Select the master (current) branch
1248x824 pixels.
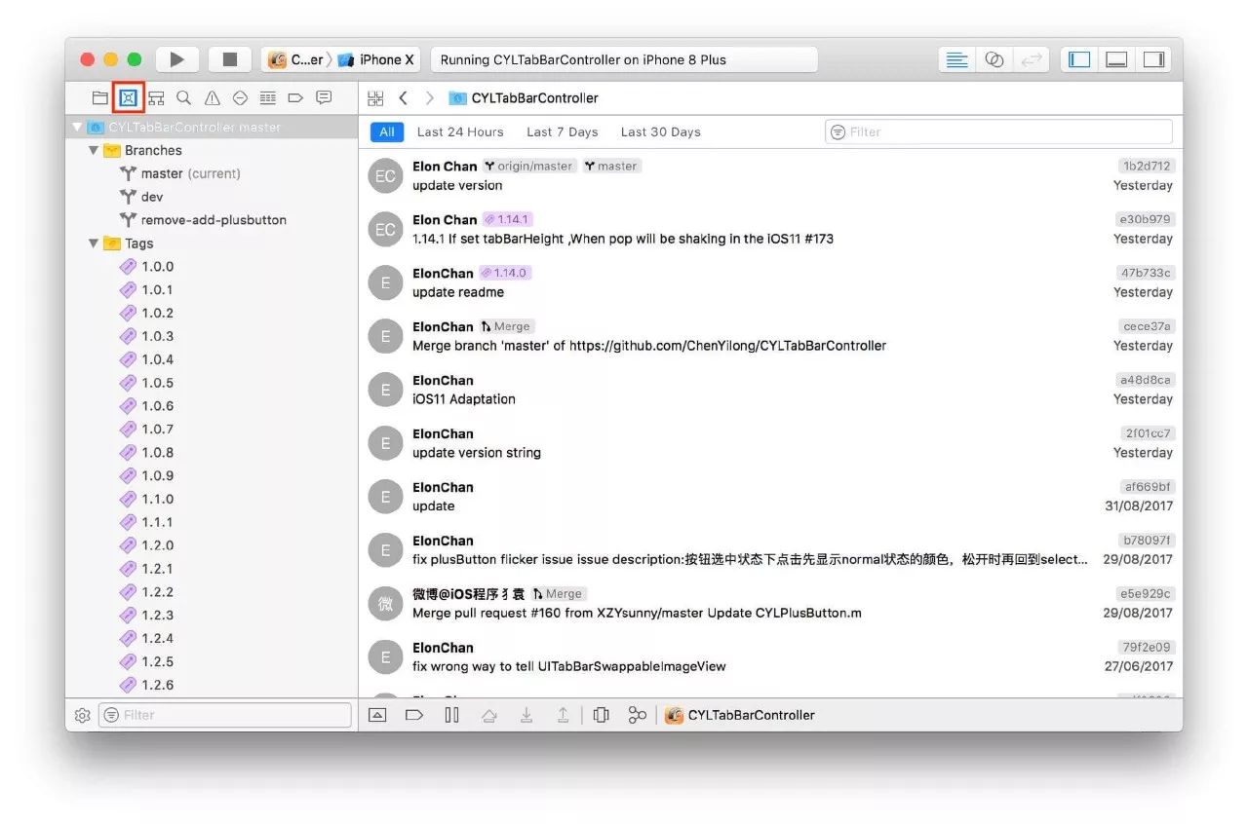pos(212,173)
